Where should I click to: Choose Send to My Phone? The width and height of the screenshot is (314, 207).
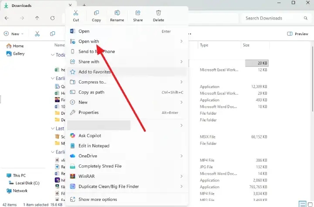pos(127,51)
